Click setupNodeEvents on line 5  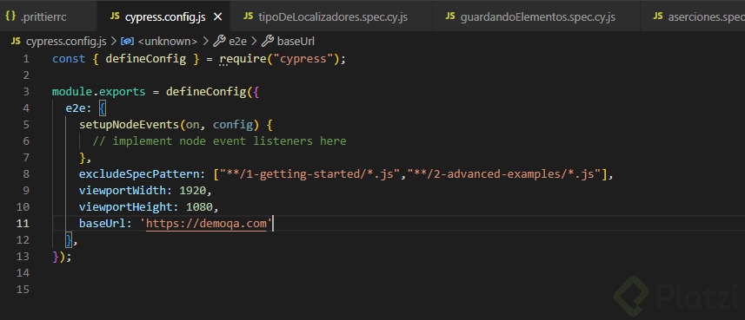pyautogui.click(x=129, y=125)
